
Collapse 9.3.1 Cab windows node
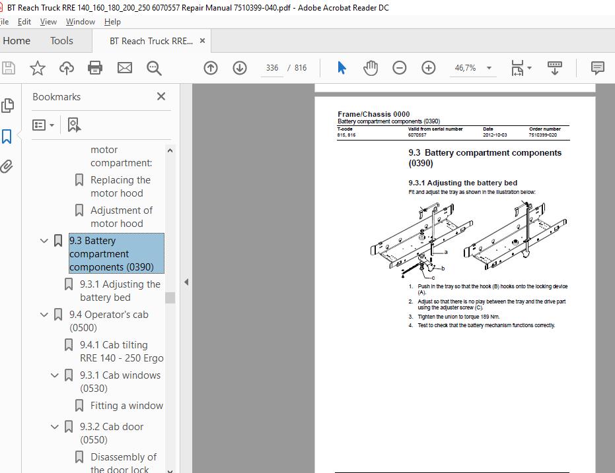(x=55, y=375)
